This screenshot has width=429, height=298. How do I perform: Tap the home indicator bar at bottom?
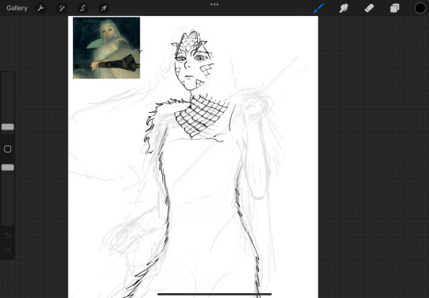click(x=214, y=294)
